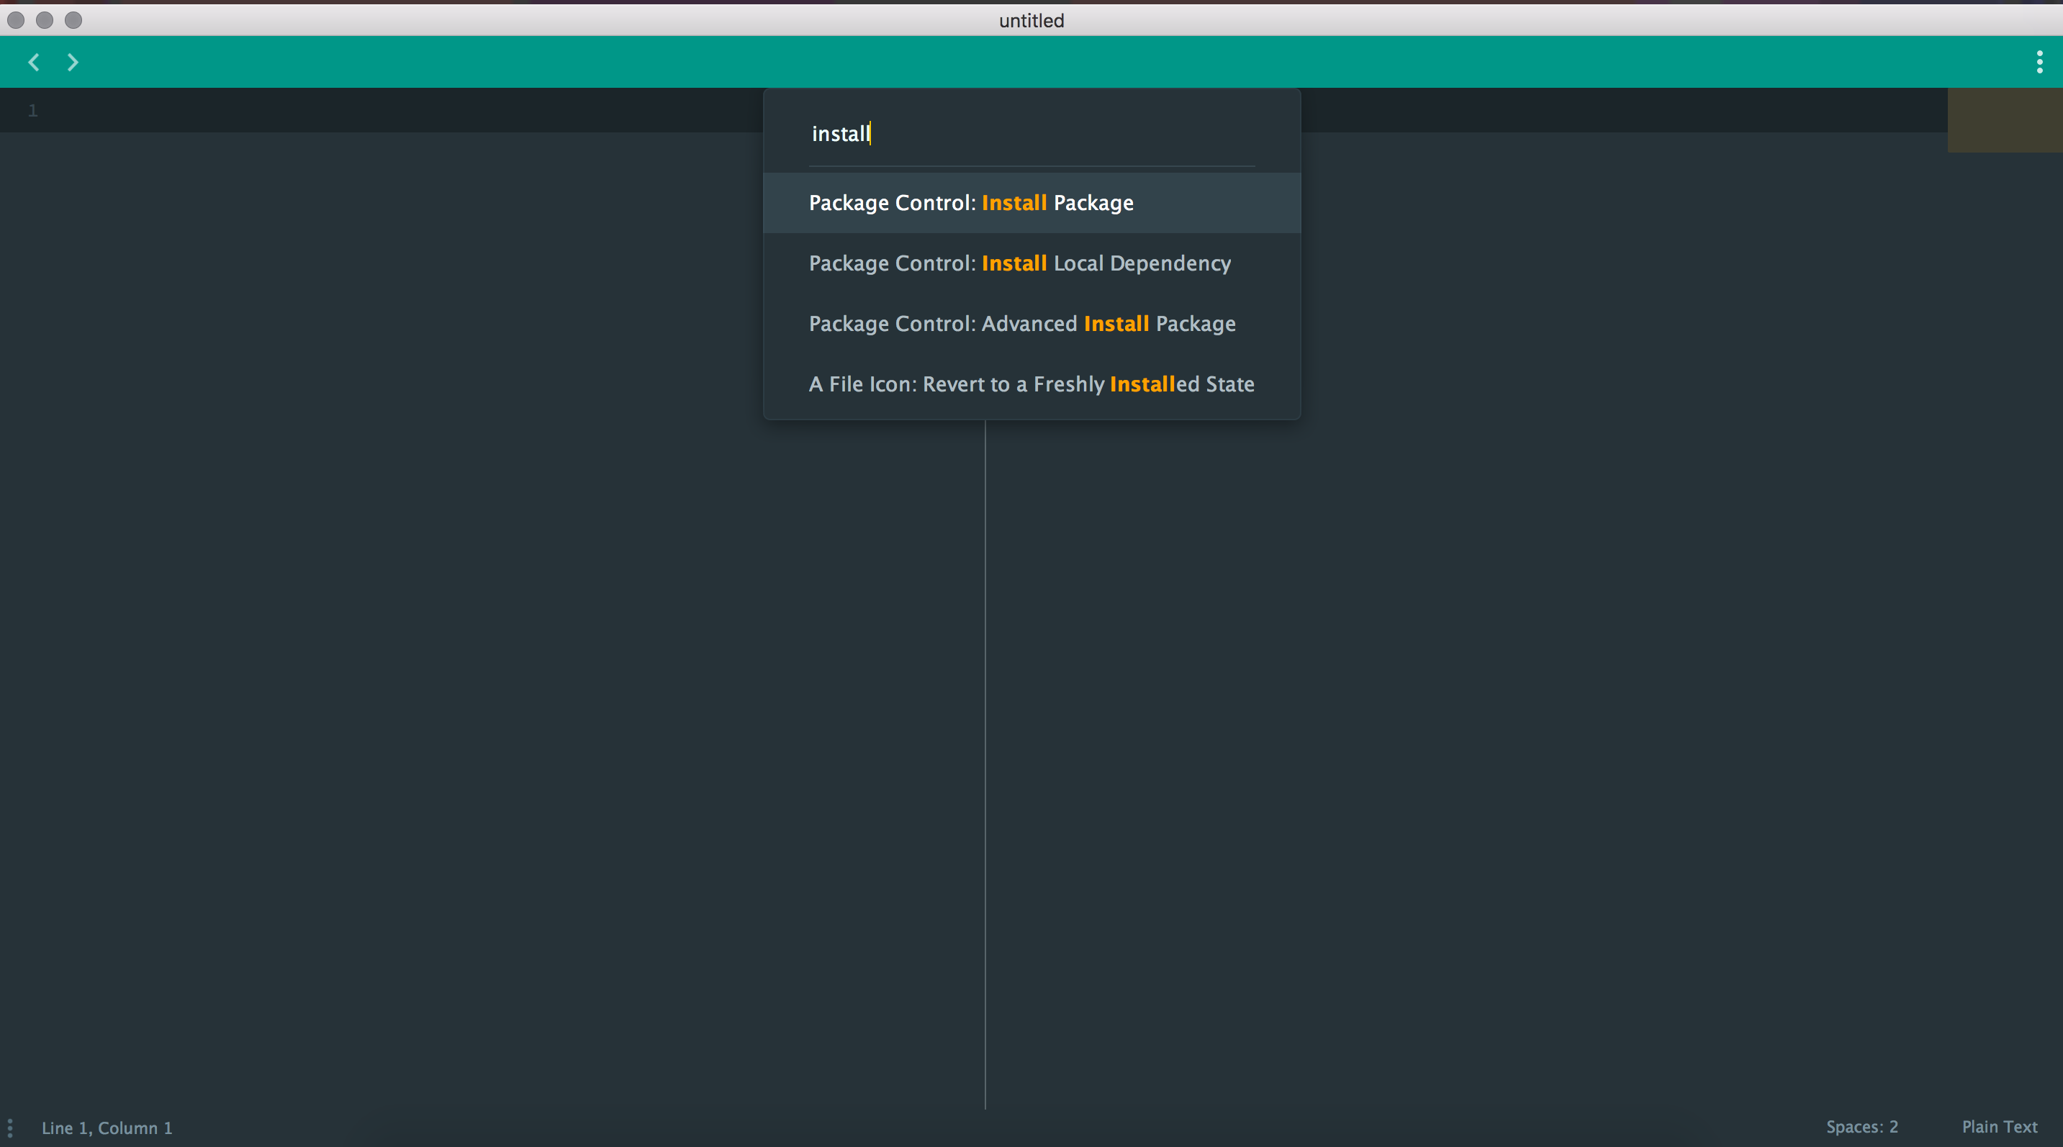Open the Spaces: 2 indentation selector

pos(1862,1127)
